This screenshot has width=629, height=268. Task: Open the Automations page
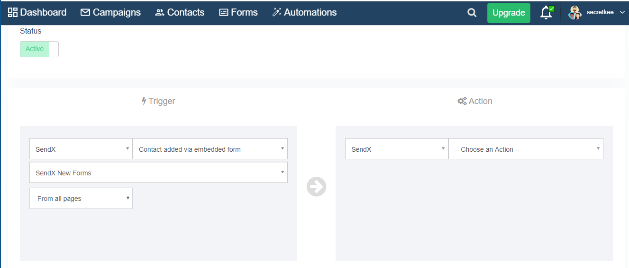pos(304,12)
